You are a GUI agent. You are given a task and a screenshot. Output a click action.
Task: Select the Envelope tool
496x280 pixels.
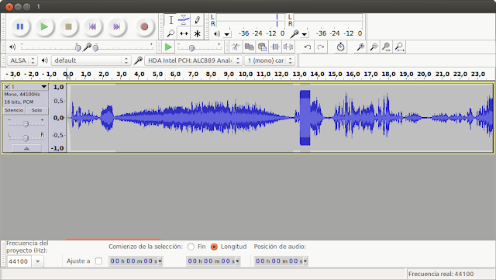184,20
